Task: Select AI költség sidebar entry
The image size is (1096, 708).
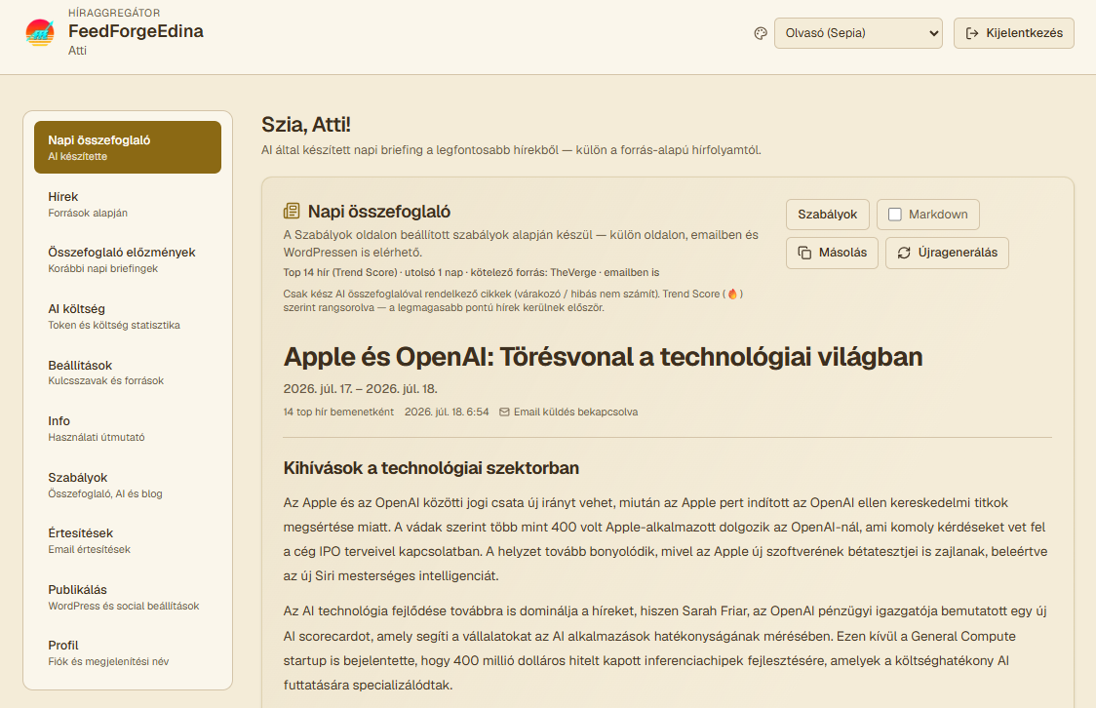Action: (128, 317)
